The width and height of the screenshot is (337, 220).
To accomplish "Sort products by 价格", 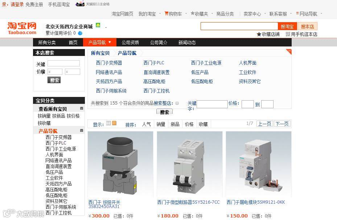I will (x=189, y=124).
